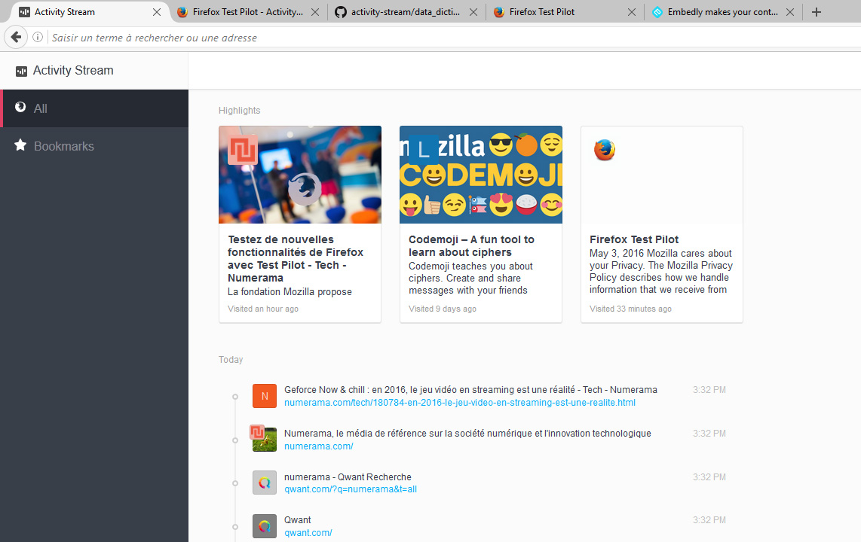The height and width of the screenshot is (542, 861).
Task: Open the numerama.com/tech/180784 URL link
Action: tap(460, 403)
